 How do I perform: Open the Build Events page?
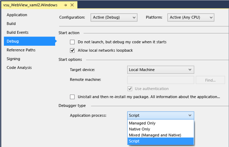pos(18,32)
